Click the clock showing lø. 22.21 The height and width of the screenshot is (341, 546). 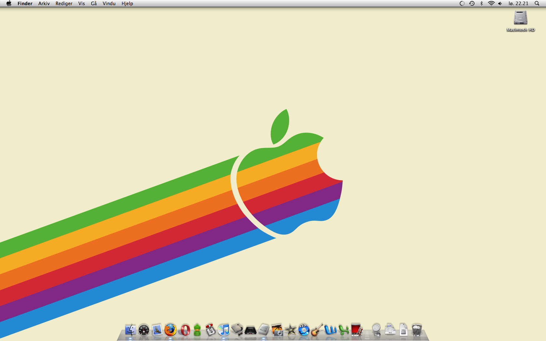pyautogui.click(x=519, y=4)
